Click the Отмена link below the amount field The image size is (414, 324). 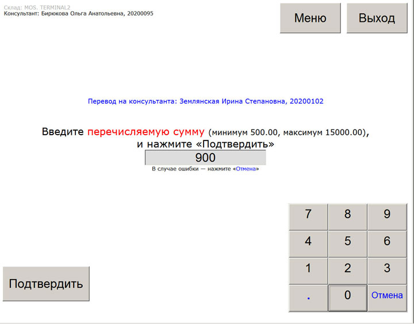coord(246,169)
